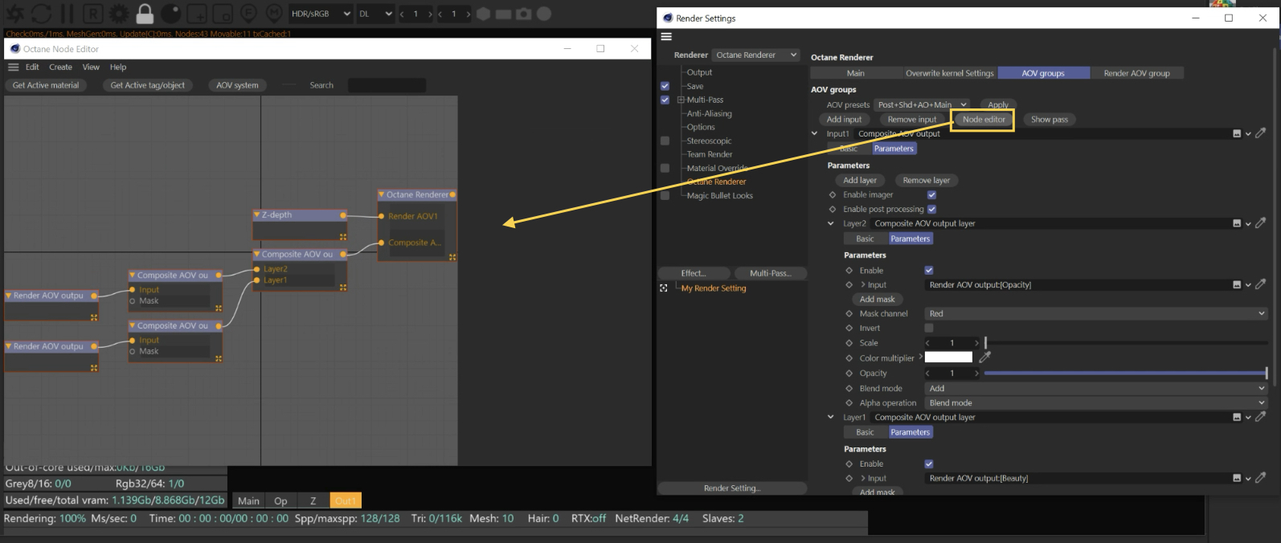Collapse the Layer2 section arrow
Viewport: 1281px width, 543px height.
pyautogui.click(x=831, y=224)
